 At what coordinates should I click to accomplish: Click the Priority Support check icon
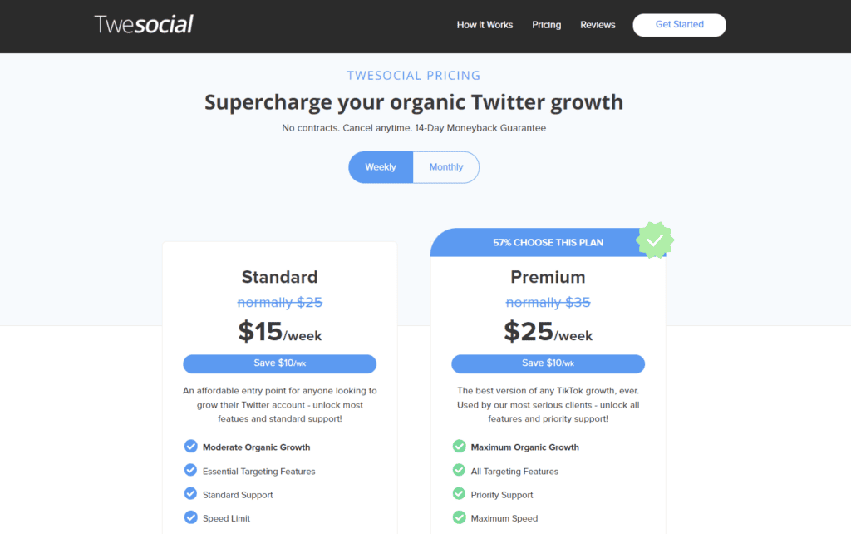(x=459, y=494)
